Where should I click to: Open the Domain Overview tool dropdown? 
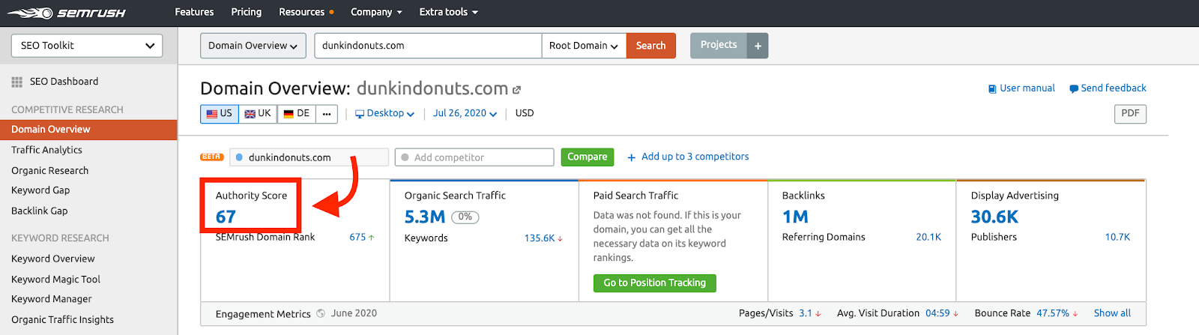(253, 46)
